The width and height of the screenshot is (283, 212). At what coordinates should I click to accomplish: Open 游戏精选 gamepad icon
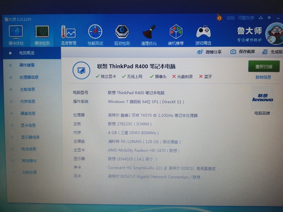pyautogui.click(x=203, y=35)
